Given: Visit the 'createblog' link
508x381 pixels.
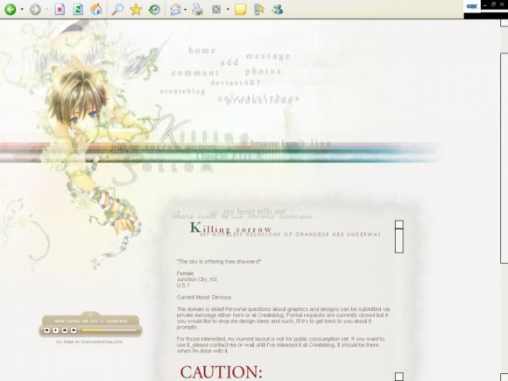Looking at the screenshot, I should point(183,91).
